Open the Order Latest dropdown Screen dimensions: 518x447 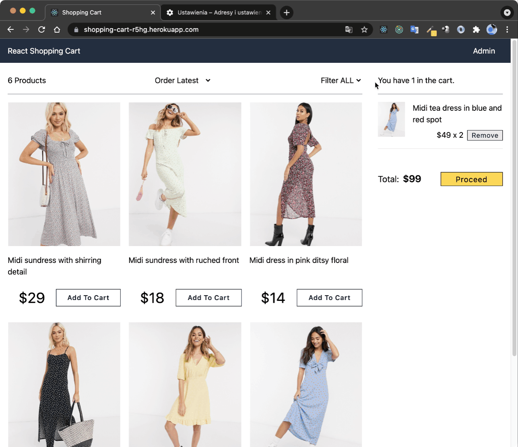coord(183,81)
